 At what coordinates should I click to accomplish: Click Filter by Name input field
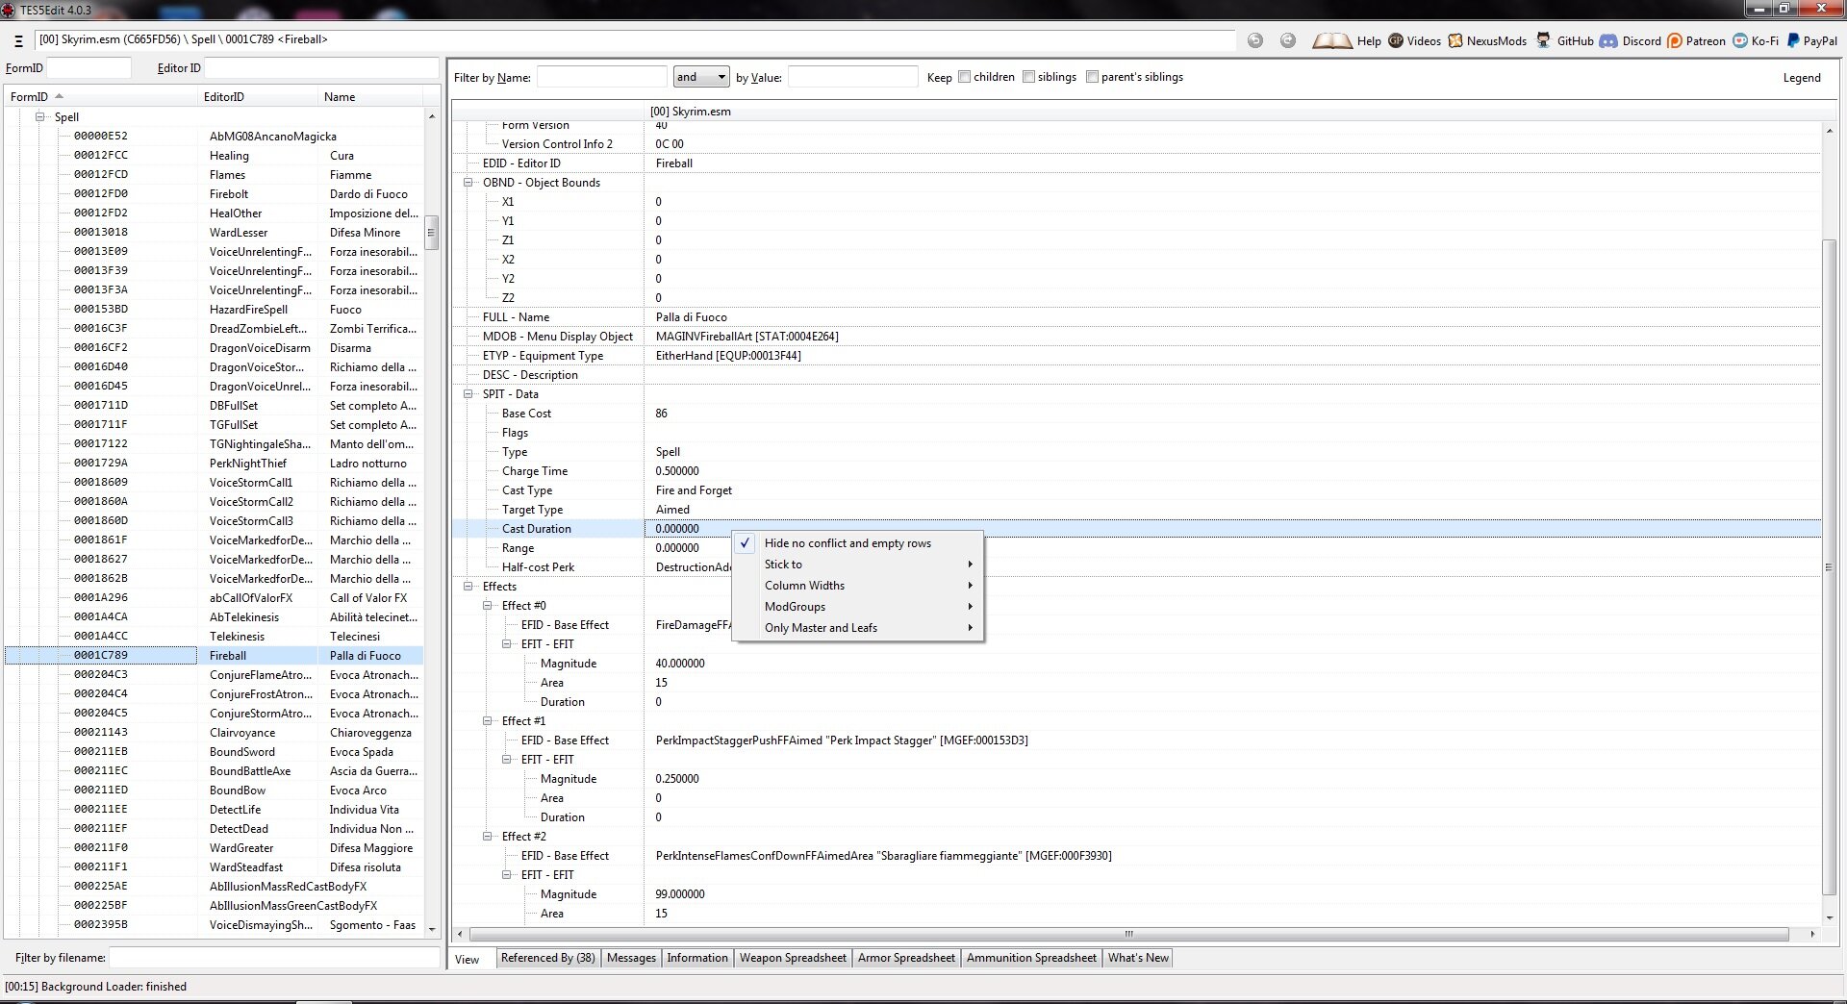pos(601,77)
